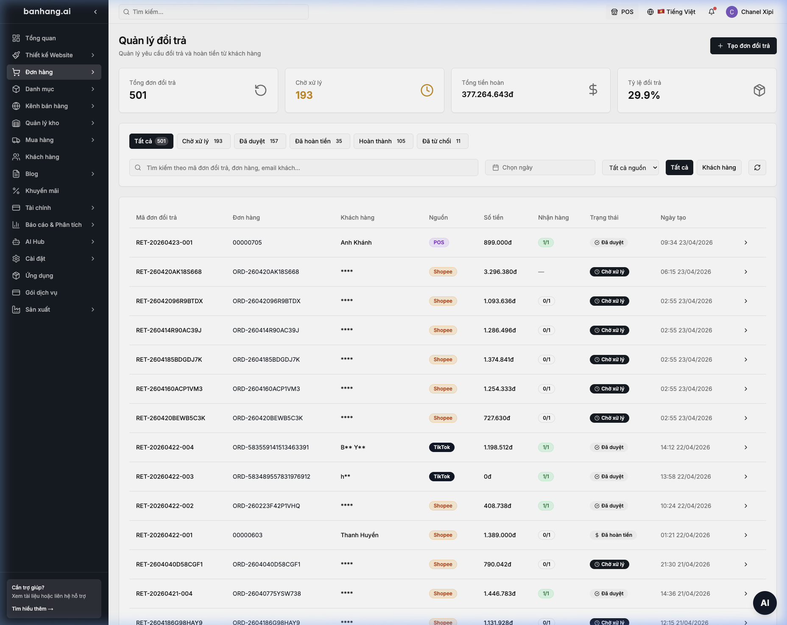Expand the Quản lý kho menu
Screen dimensions: 787x625
[54, 123]
